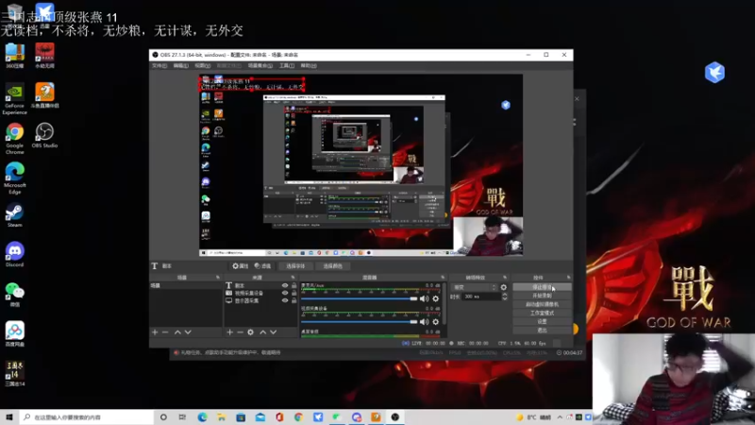This screenshot has height=425, width=755.
Task: Show hidden system tray icons chevron
Action: click(x=560, y=417)
